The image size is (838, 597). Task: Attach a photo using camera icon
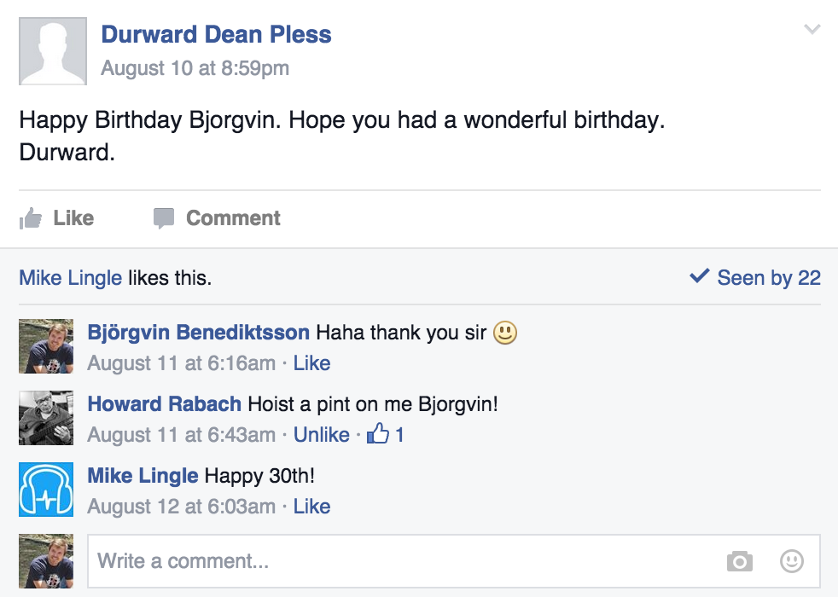point(740,561)
